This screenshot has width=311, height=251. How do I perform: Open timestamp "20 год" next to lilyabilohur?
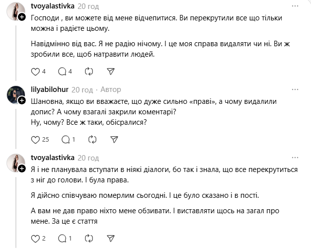tap(82, 90)
